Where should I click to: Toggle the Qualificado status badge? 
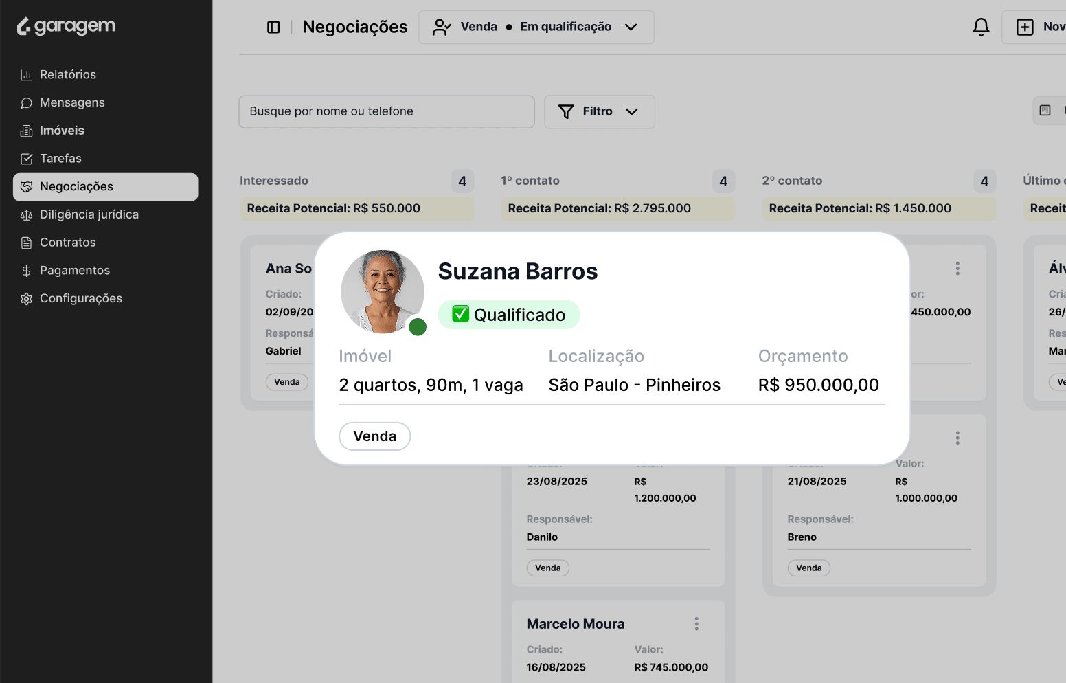[508, 314]
